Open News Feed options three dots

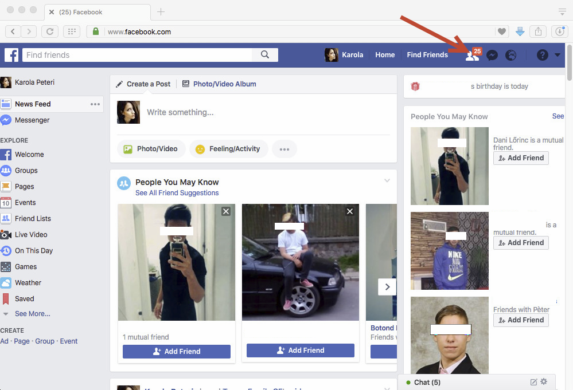click(95, 104)
